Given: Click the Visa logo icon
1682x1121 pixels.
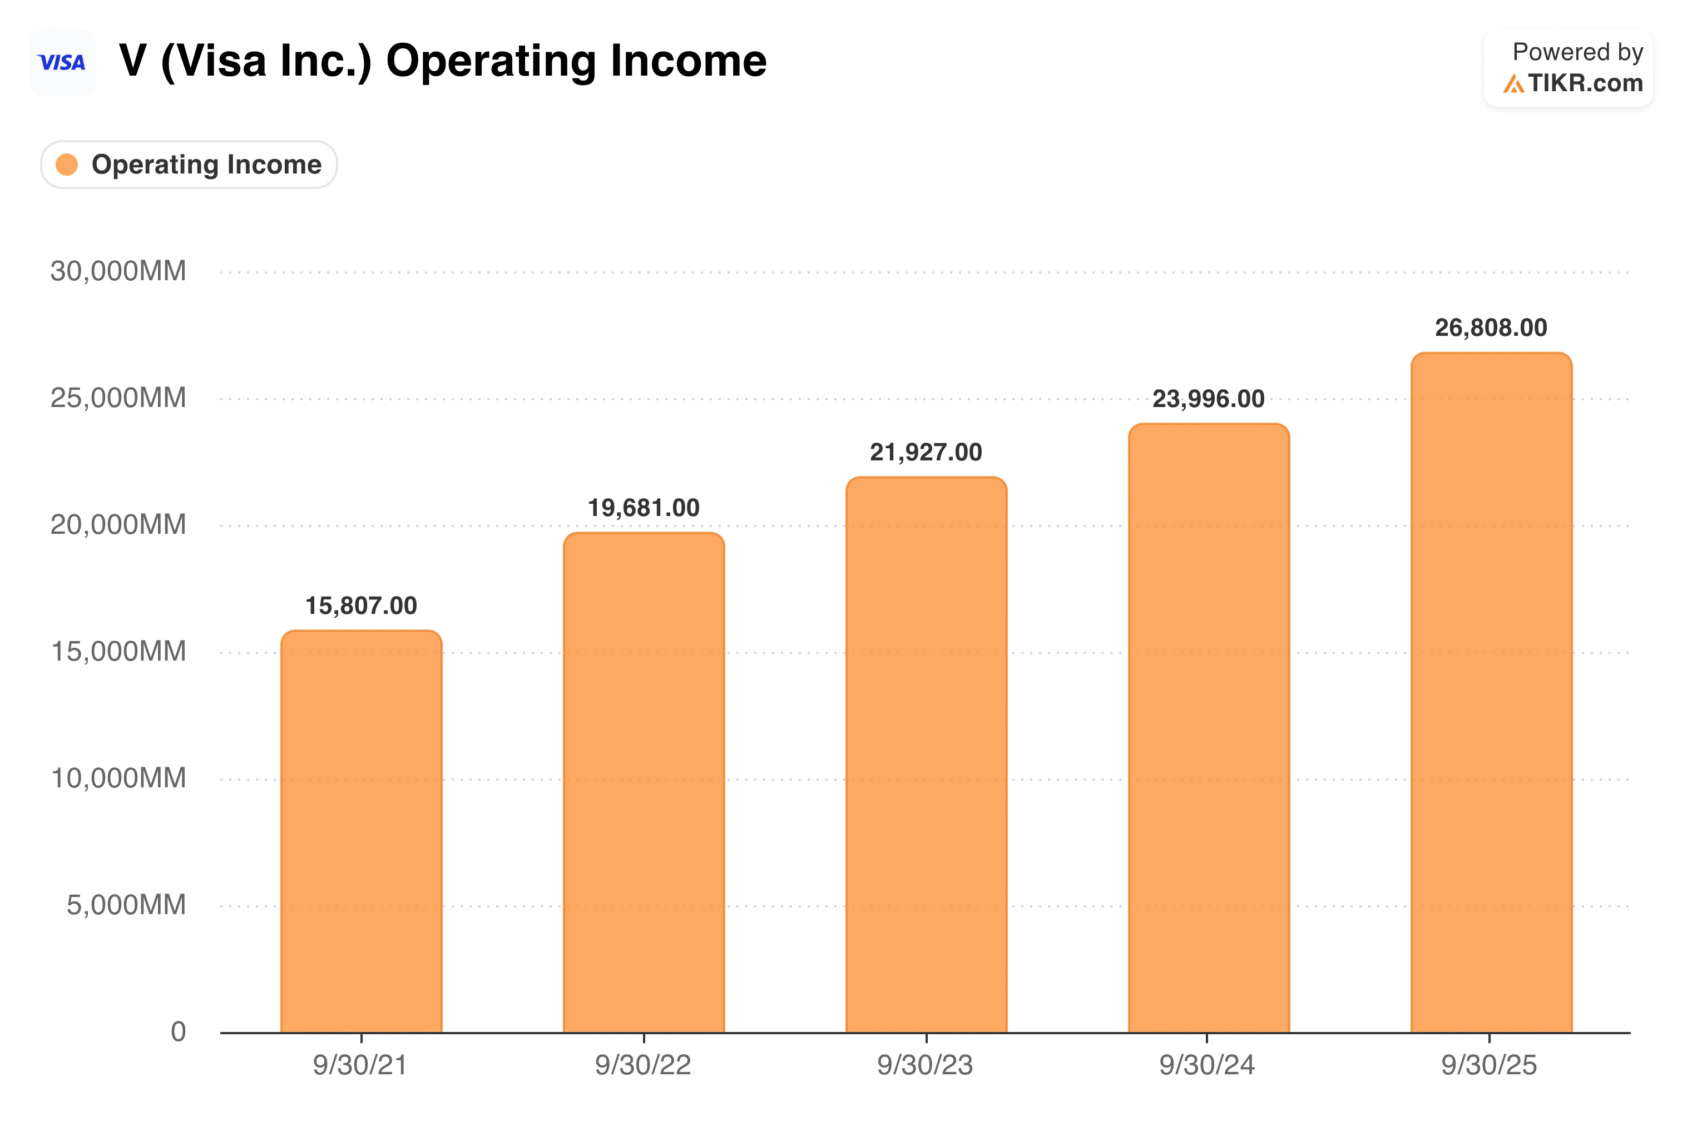Looking at the screenshot, I should [62, 62].
